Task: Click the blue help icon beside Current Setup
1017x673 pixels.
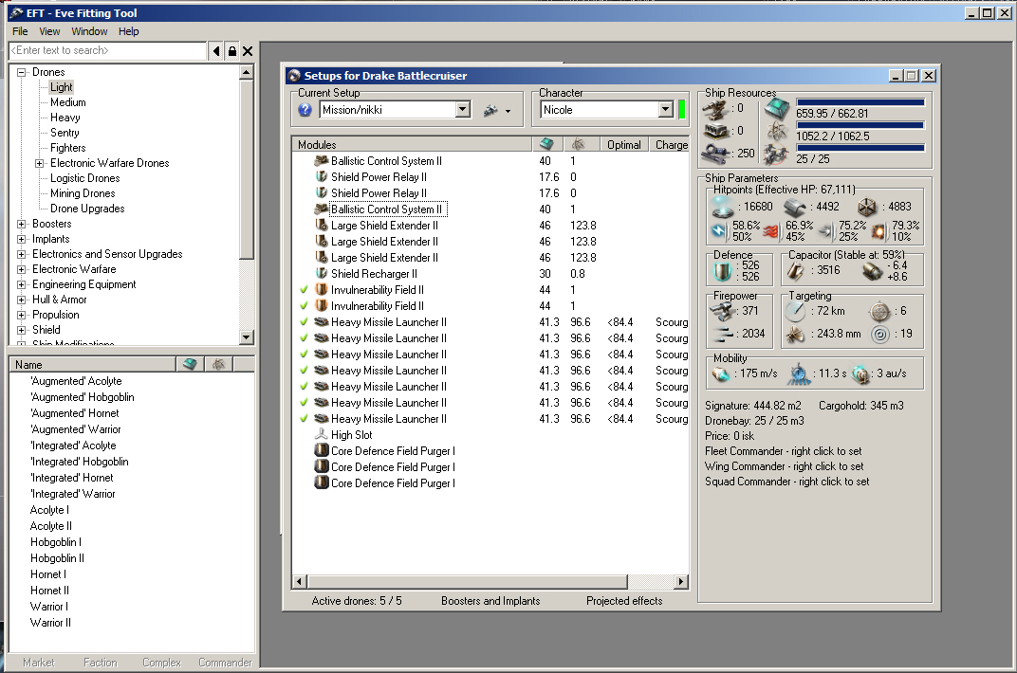Action: [x=305, y=110]
